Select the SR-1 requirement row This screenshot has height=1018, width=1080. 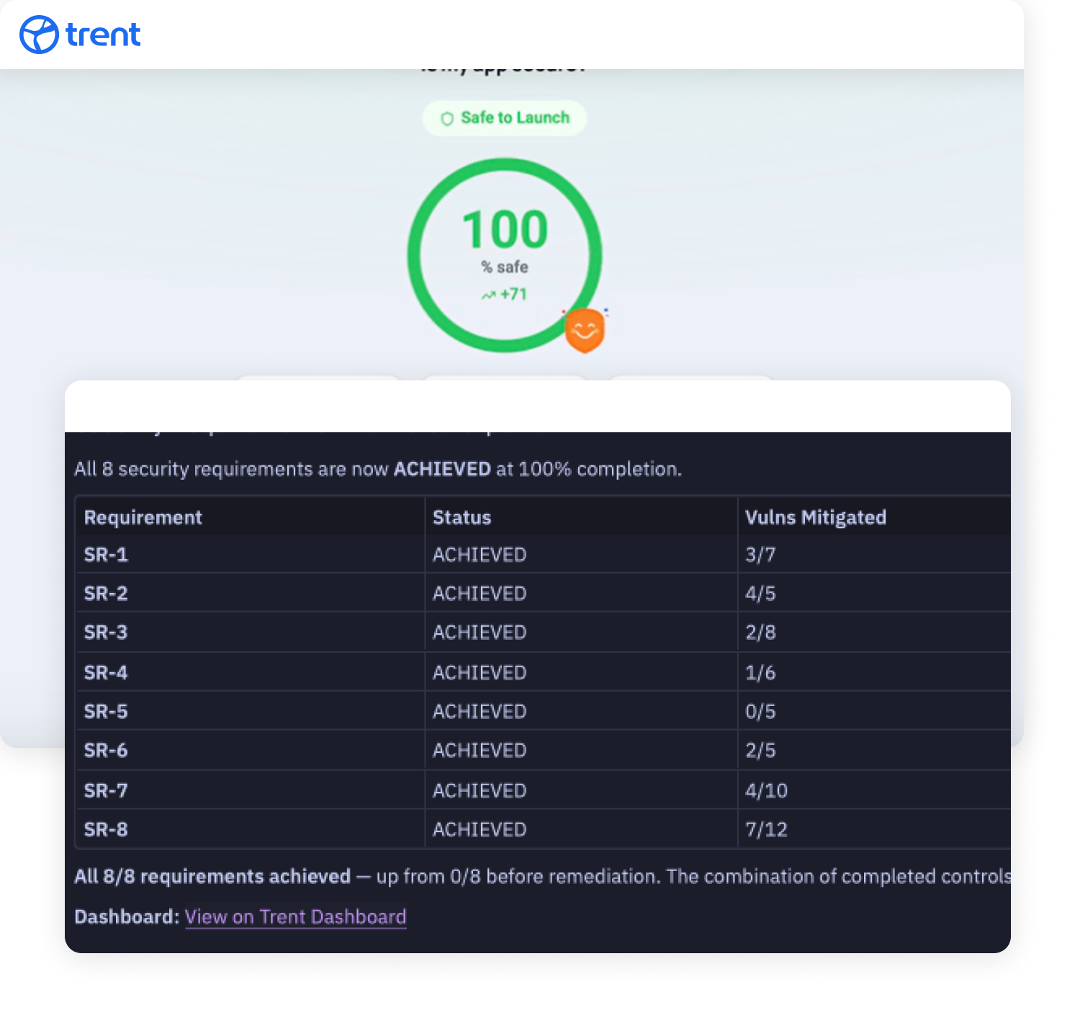pos(106,555)
